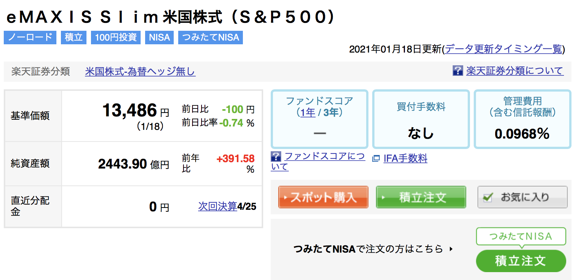This screenshot has width=579, height=280.
Task: Select the 100円投資 tag
Action: coord(116,38)
